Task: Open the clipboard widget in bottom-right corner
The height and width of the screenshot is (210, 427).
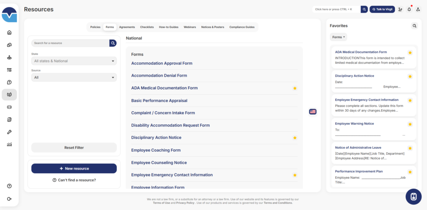Action: tap(413, 197)
